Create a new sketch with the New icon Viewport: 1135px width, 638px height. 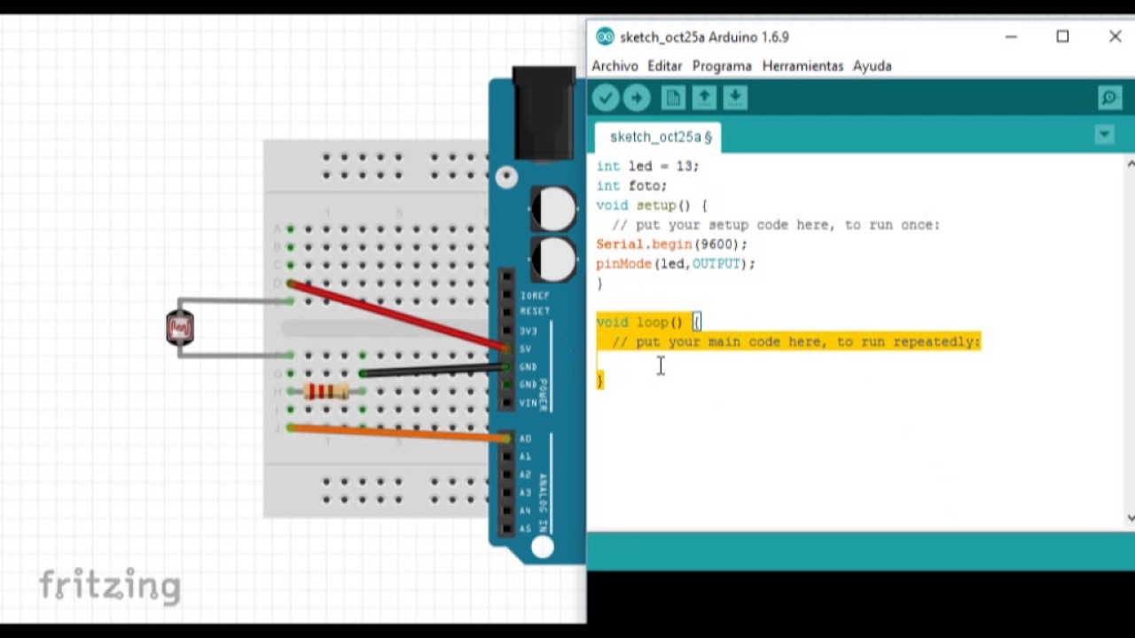coord(673,97)
